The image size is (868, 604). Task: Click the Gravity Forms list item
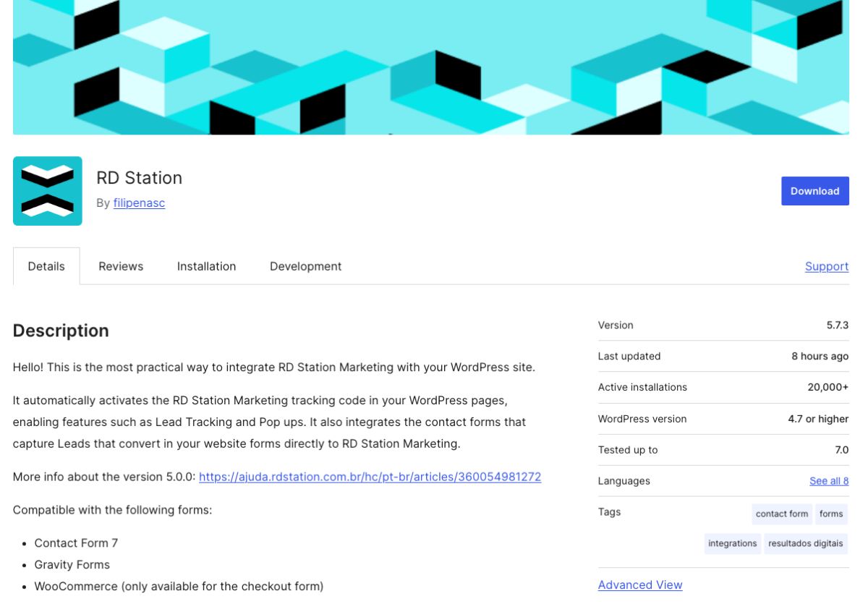72,564
